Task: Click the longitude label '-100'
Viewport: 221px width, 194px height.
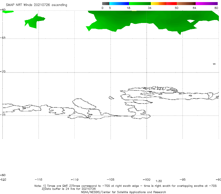Action: coord(147,179)
